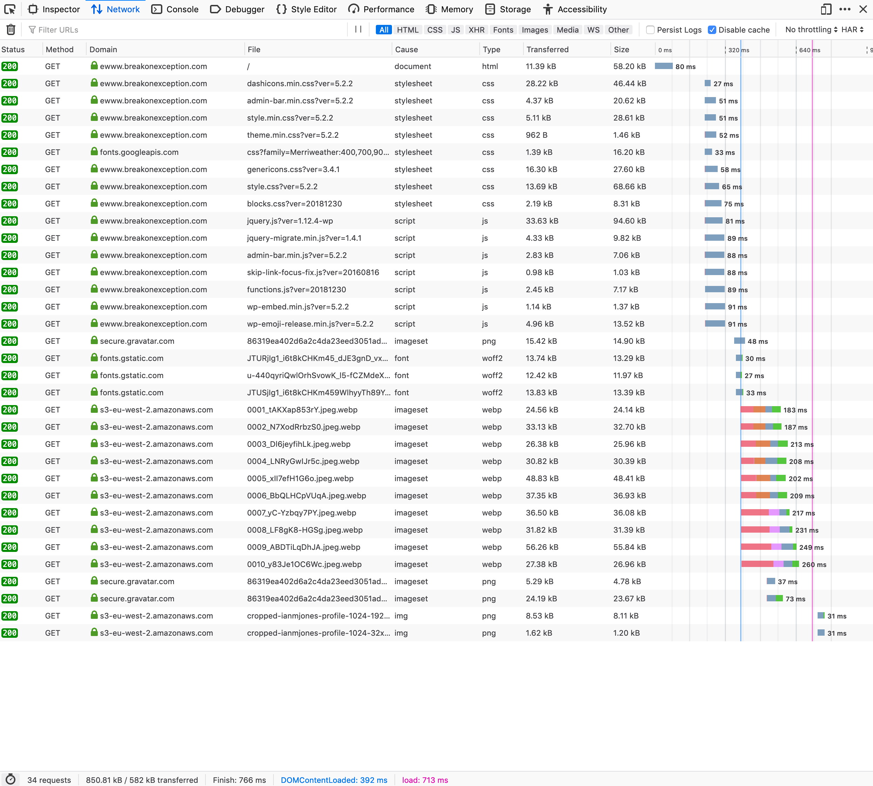Open the Console tab
This screenshot has height=786, width=873.
[175, 9]
